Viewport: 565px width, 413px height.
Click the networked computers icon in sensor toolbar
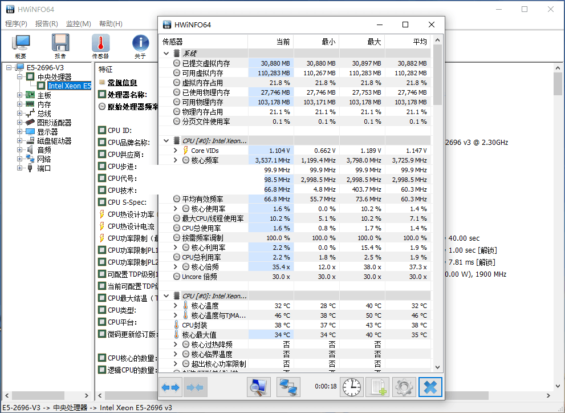tap(288, 387)
